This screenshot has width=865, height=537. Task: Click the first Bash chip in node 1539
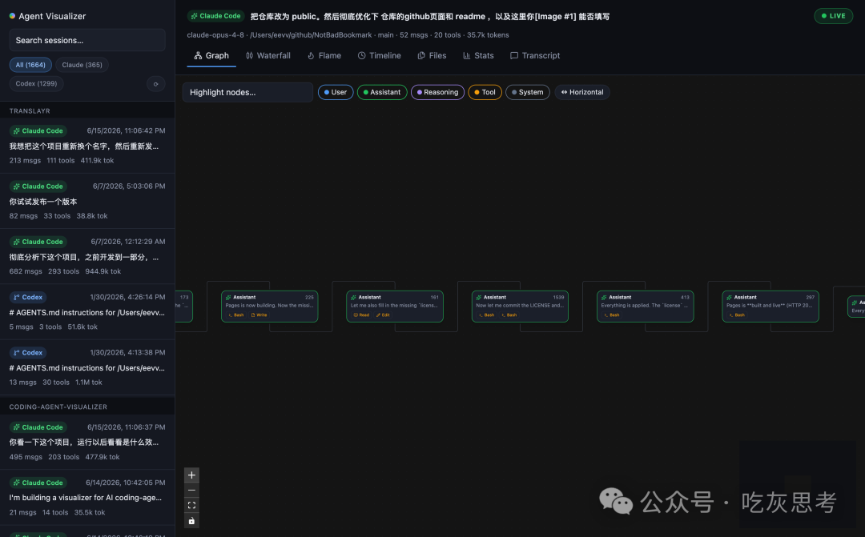(x=486, y=315)
